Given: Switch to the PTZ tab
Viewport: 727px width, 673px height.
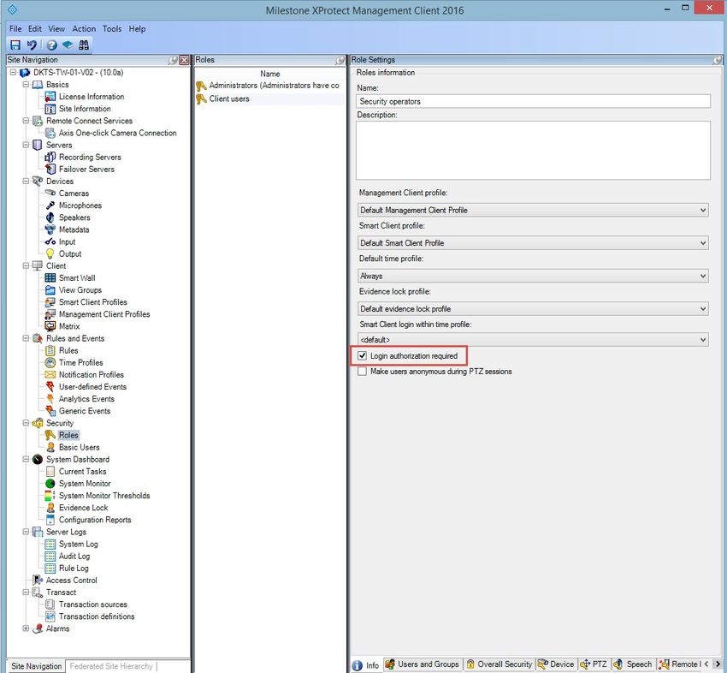Looking at the screenshot, I should [x=594, y=664].
